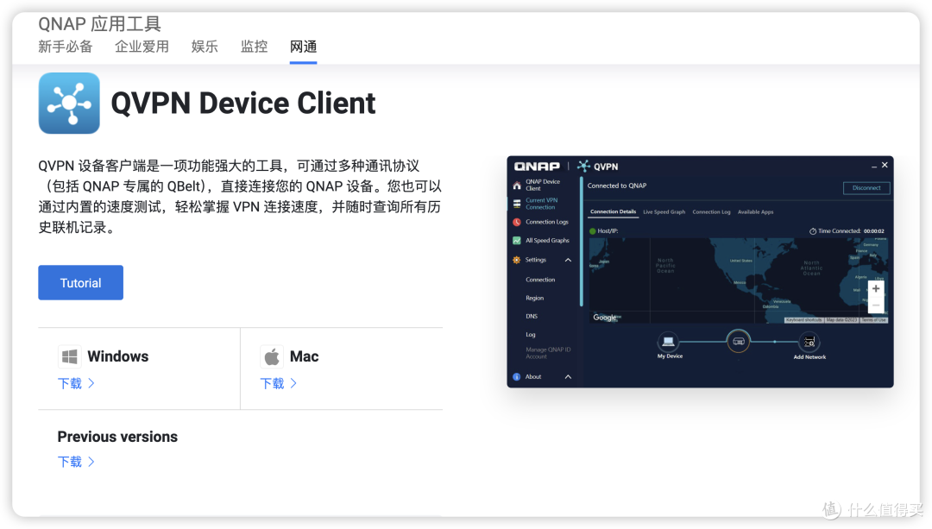The height and width of the screenshot is (529, 932).
Task: Click the Settings gear icon
Action: point(517,260)
